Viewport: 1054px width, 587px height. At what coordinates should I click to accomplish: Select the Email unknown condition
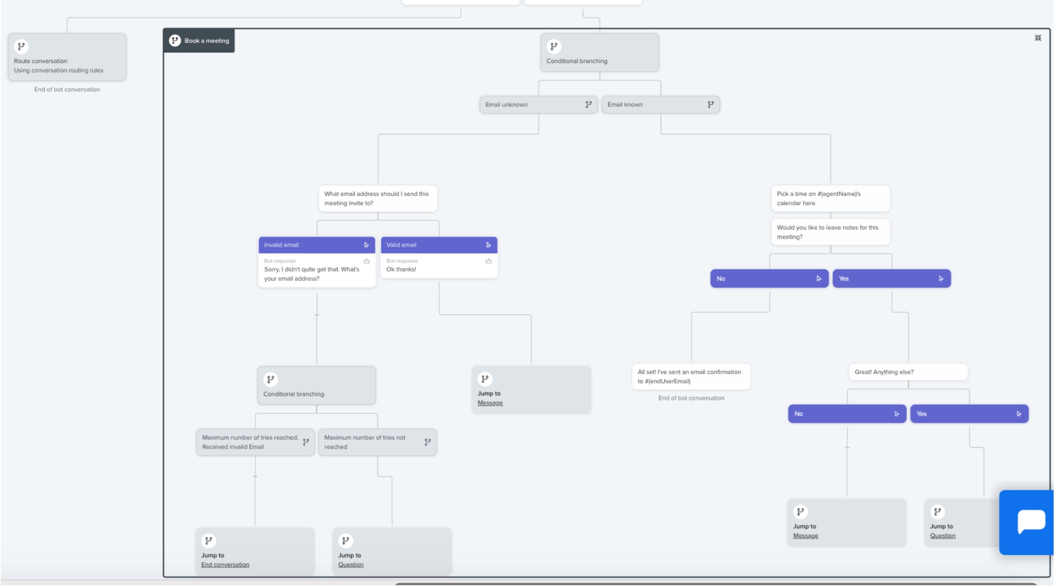pos(539,105)
